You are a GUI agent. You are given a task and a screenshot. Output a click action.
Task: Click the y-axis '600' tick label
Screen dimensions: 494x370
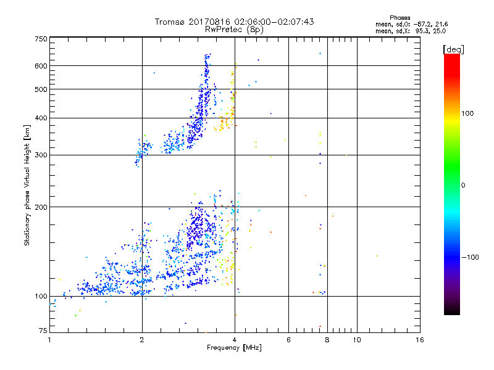coord(41,66)
